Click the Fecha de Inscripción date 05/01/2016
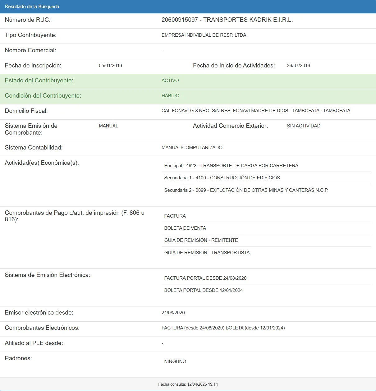Viewport: 376px width, 391px height. point(110,66)
